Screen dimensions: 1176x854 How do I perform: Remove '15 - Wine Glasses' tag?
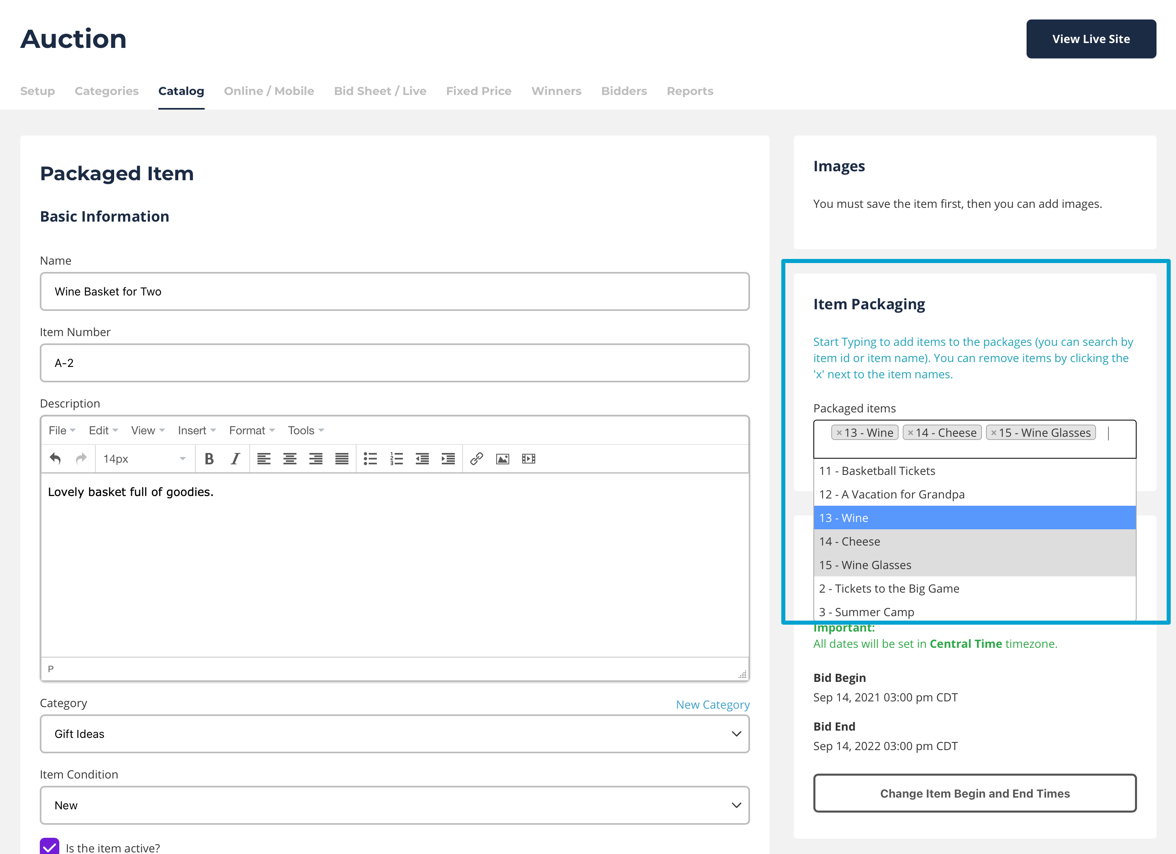(994, 433)
